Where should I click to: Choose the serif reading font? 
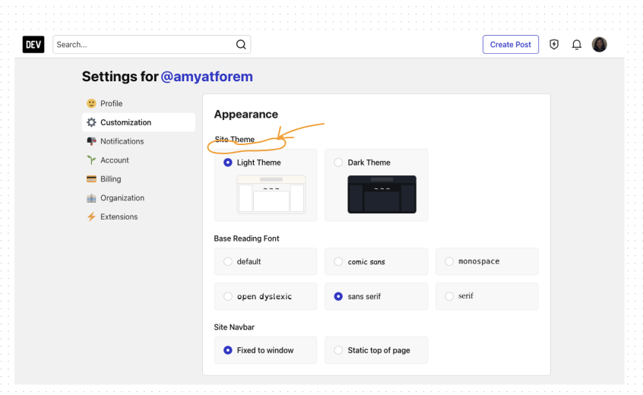[449, 296]
